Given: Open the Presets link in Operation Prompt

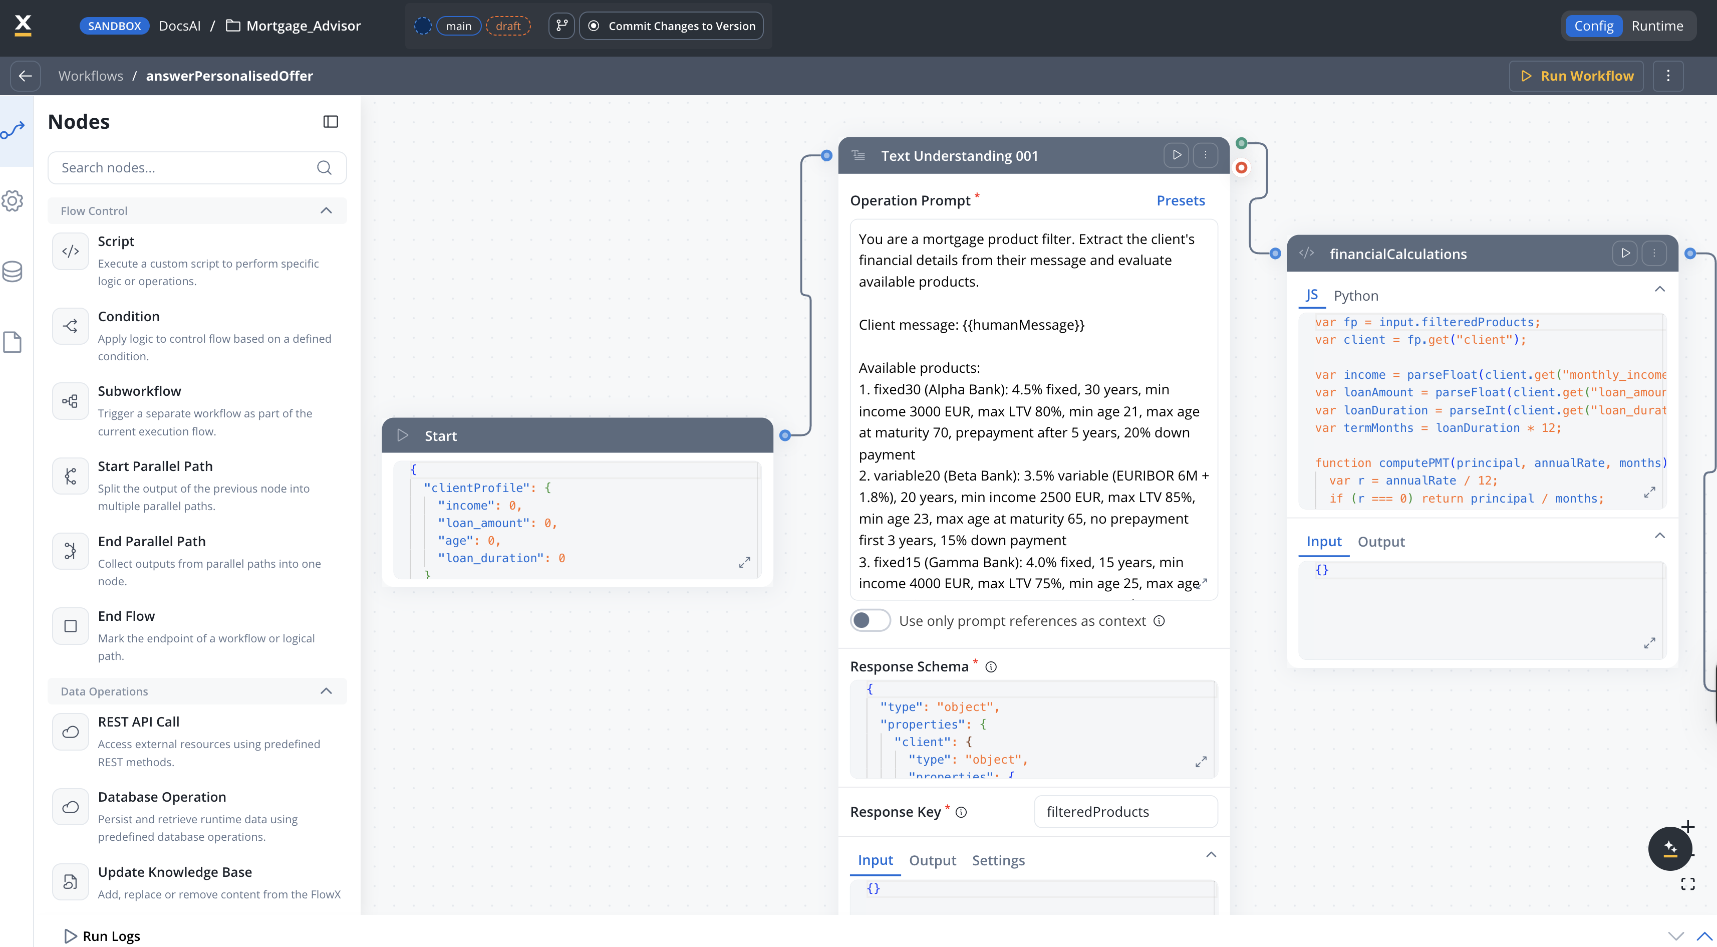Looking at the screenshot, I should (x=1180, y=200).
